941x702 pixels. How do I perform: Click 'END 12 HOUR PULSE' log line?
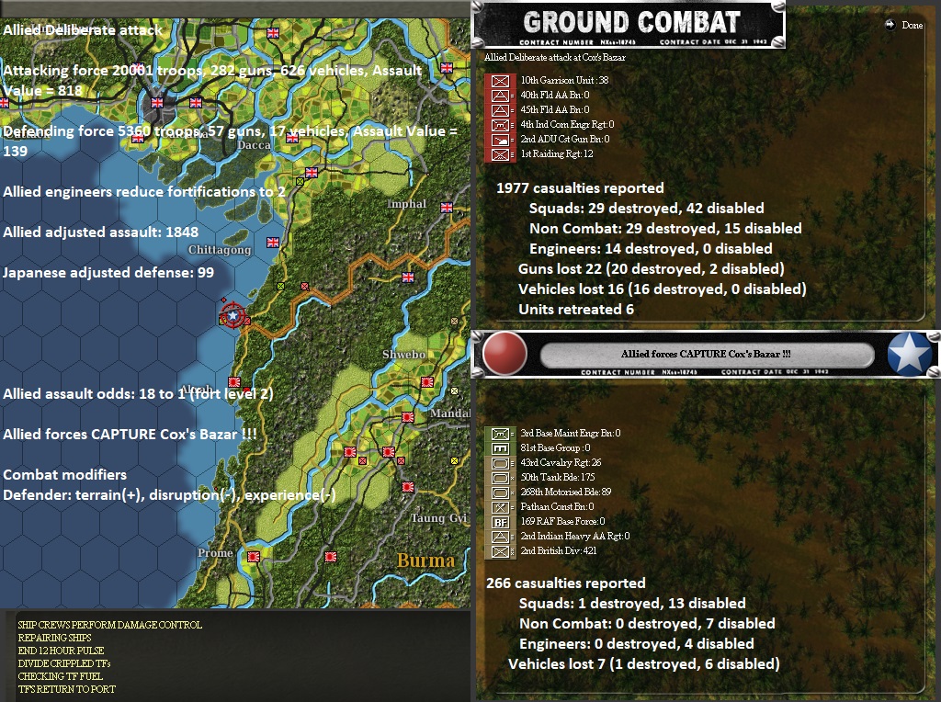click(61, 651)
